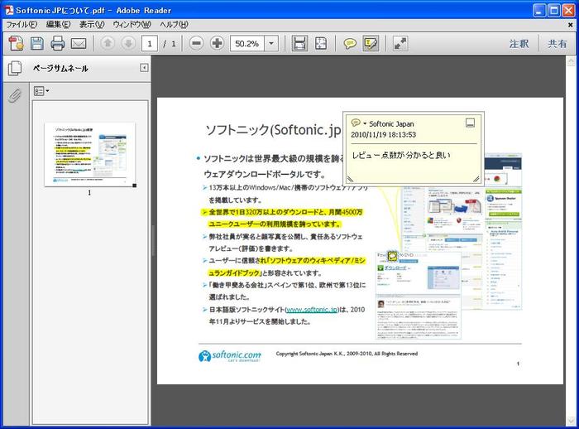Viewport: 579px width, 429px height.
Task: Toggle the highlight text tool
Action: click(x=371, y=43)
